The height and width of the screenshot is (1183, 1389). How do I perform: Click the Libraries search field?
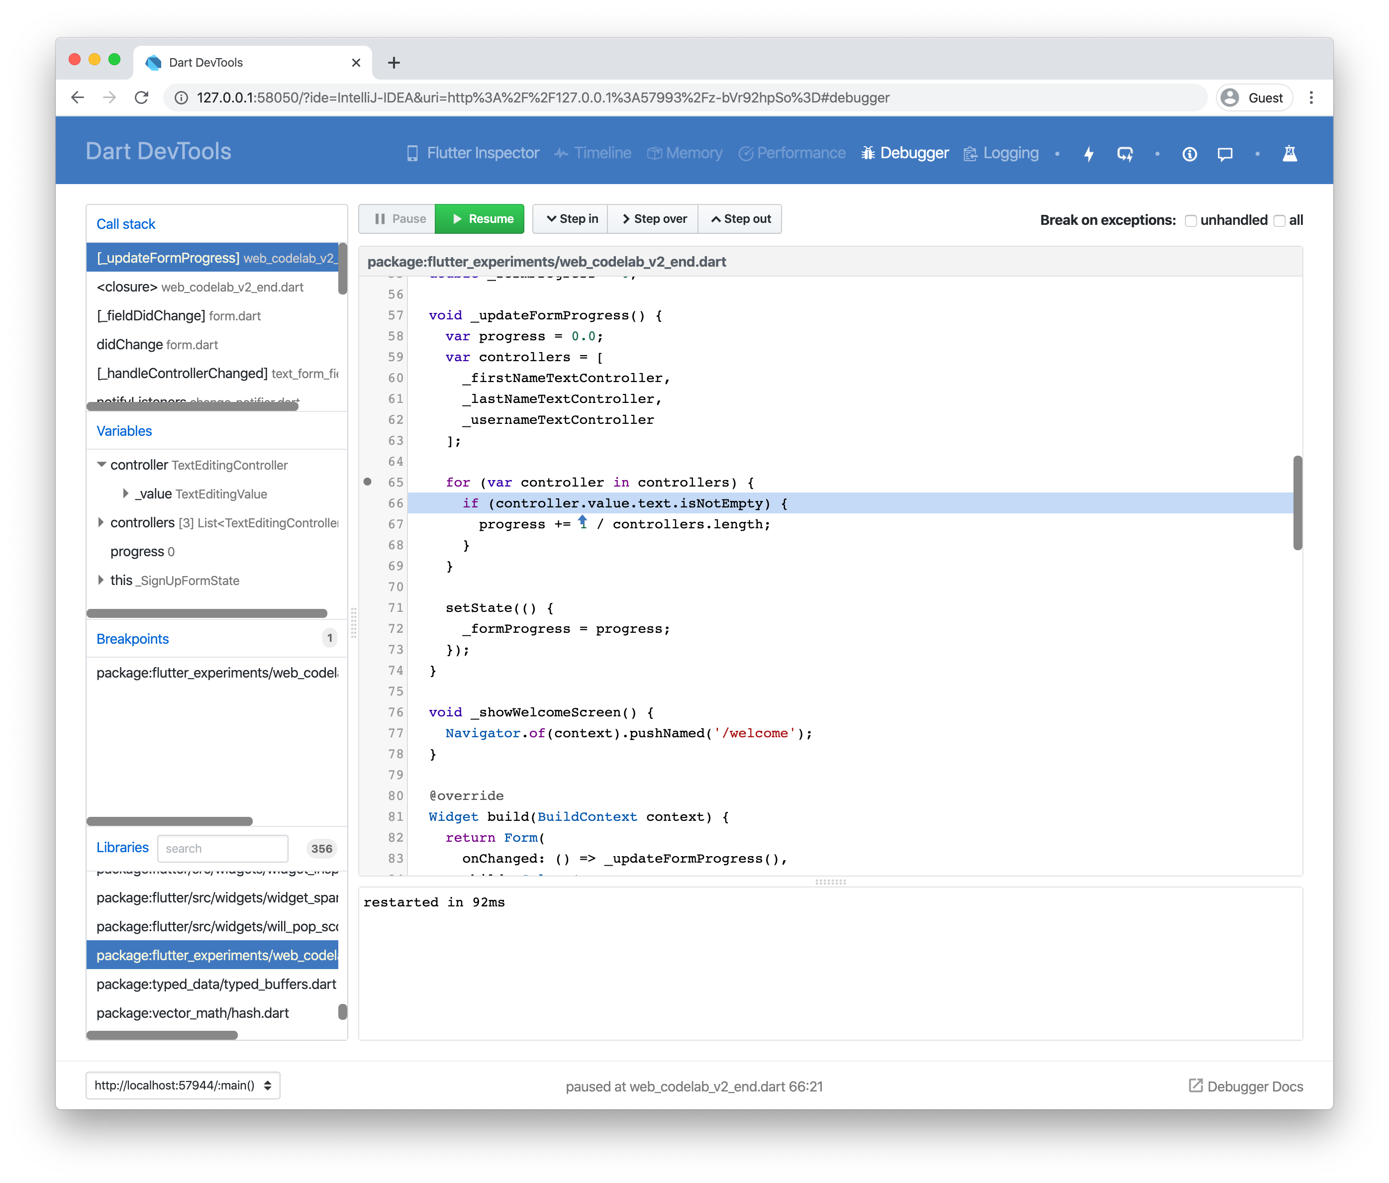point(222,848)
